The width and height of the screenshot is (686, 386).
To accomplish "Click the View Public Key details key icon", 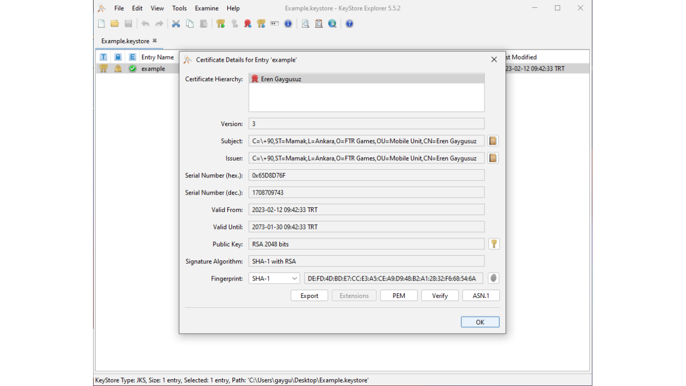I will point(494,244).
